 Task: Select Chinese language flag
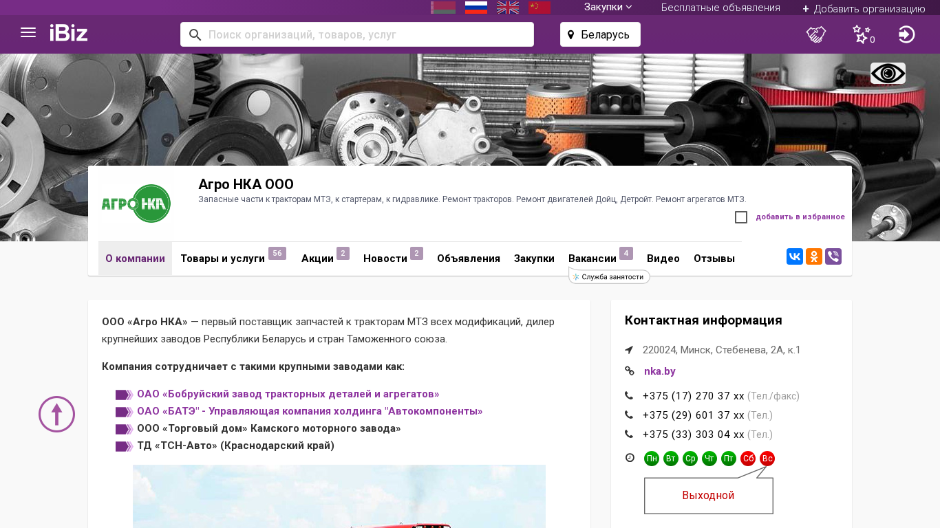[x=540, y=8]
